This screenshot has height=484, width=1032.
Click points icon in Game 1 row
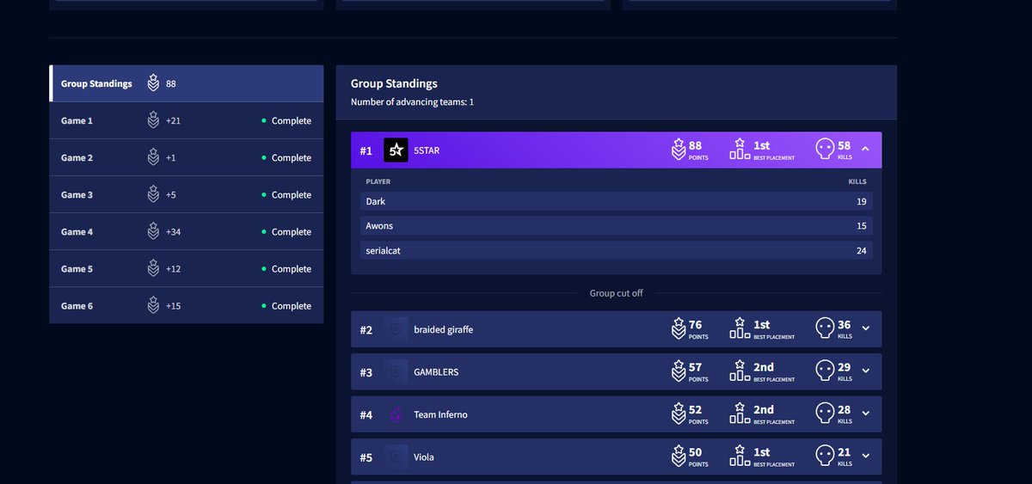[153, 119]
